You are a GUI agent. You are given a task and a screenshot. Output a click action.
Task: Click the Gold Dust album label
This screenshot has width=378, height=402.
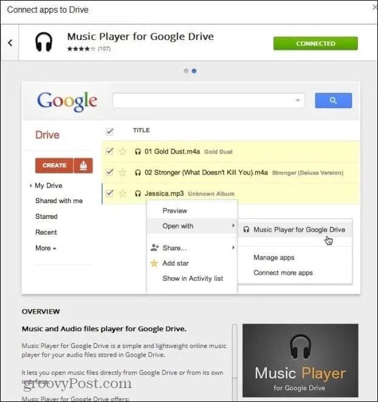coord(218,152)
